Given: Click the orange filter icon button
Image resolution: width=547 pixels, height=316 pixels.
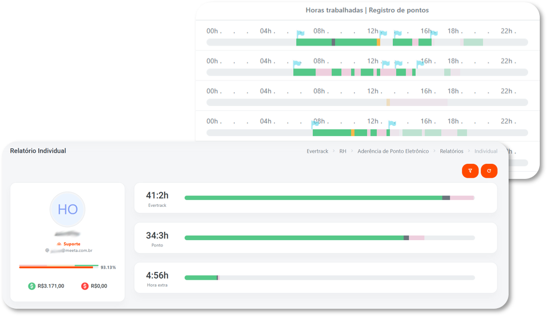Looking at the screenshot, I should [470, 171].
